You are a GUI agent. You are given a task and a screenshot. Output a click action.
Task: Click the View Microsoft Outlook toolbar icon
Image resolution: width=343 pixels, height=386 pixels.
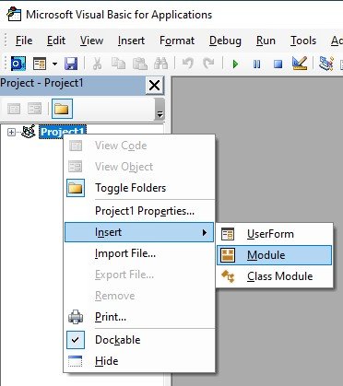[18, 64]
